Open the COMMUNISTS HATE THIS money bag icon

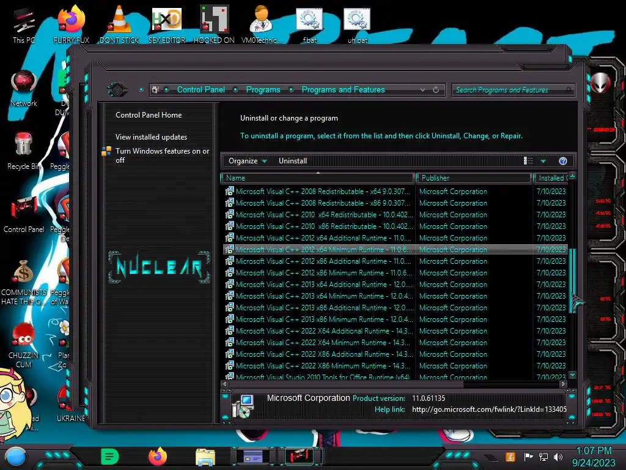[24, 283]
